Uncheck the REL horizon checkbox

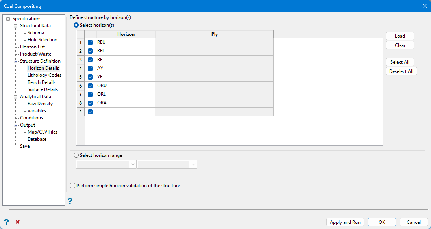click(x=90, y=51)
